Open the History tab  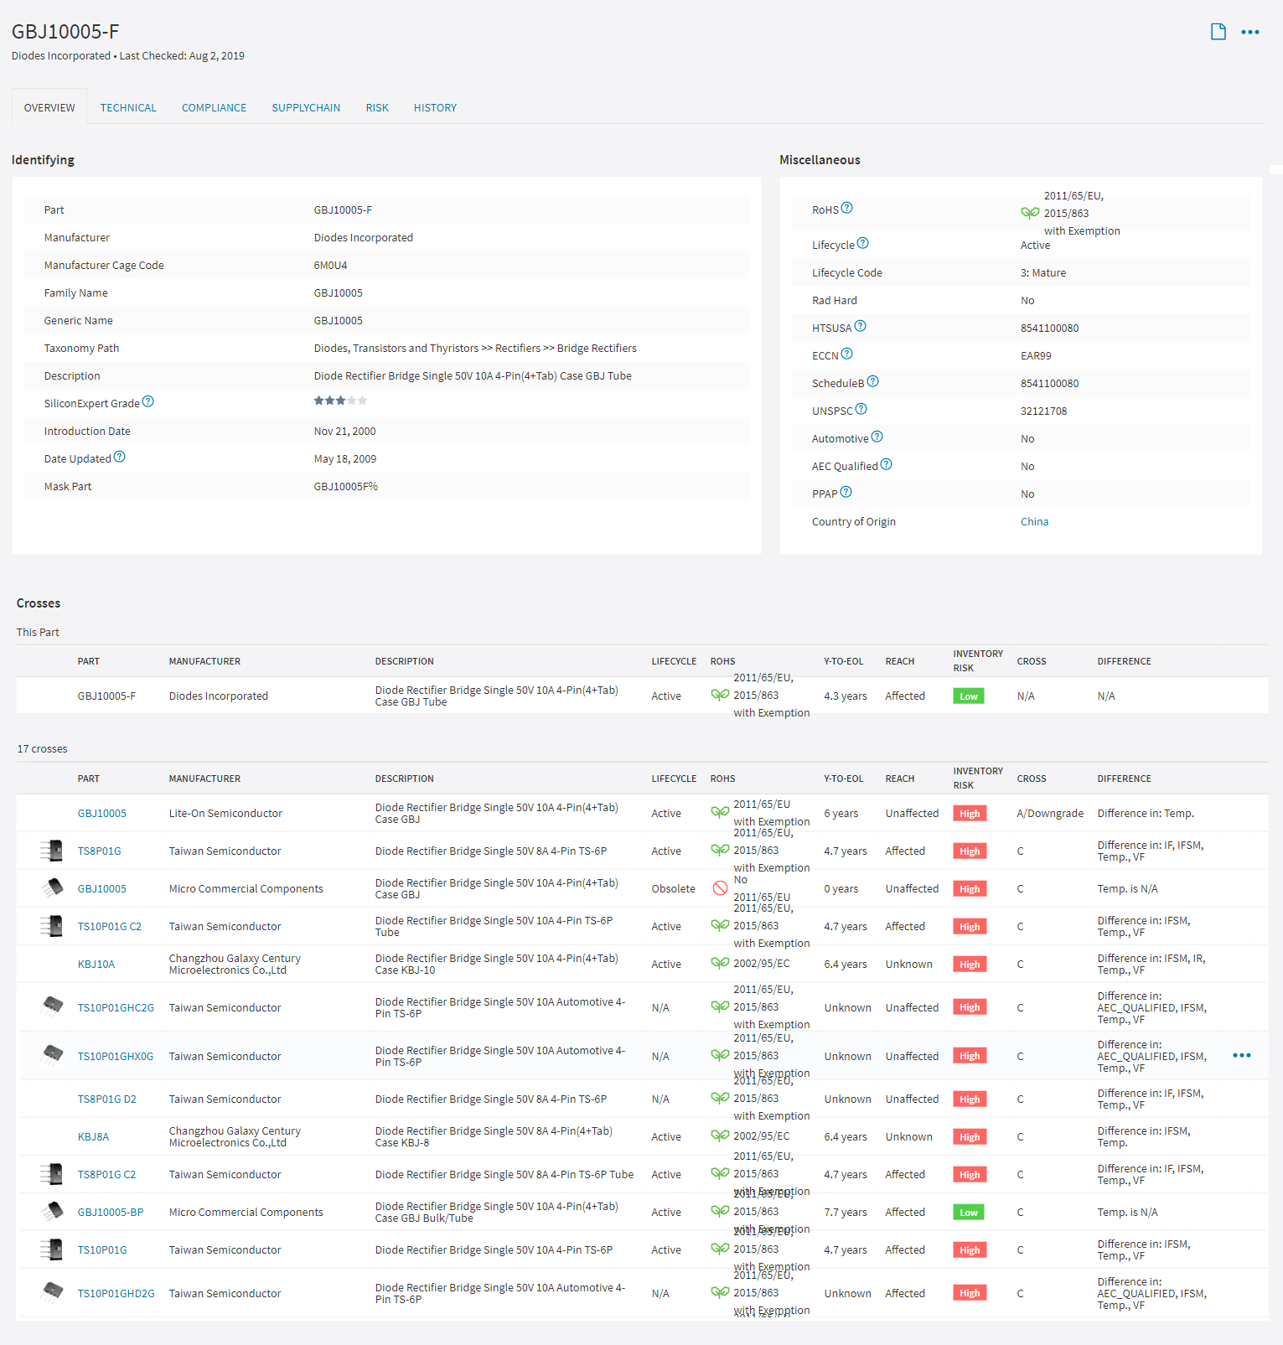click(x=435, y=107)
